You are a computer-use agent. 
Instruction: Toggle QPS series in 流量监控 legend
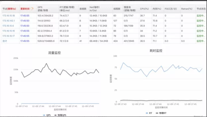[x=47, y=115]
